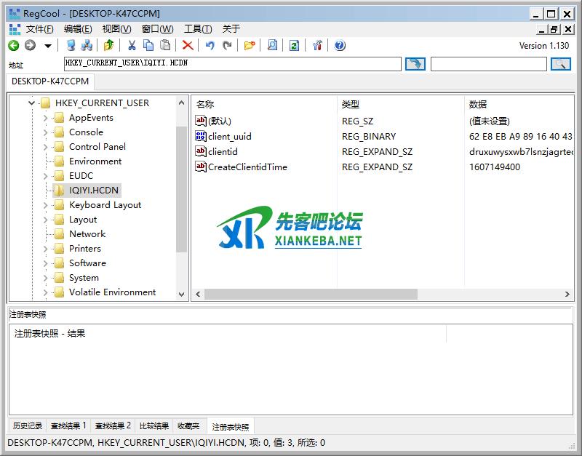
Task: Switch to the 历史记录 tab
Action: 28,426
